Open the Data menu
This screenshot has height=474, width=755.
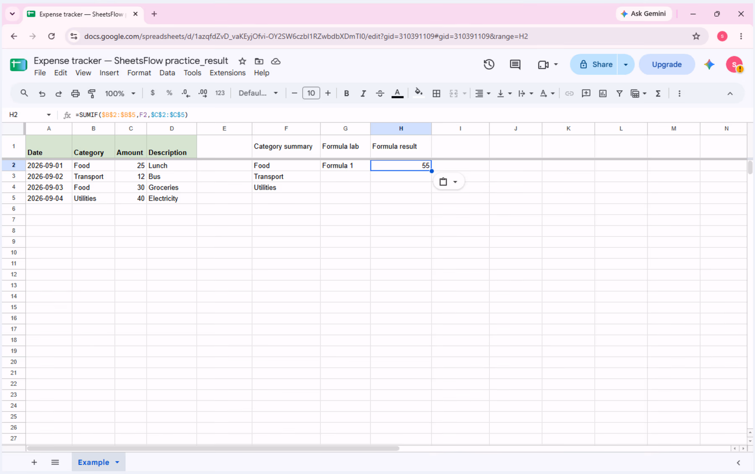[x=167, y=73]
